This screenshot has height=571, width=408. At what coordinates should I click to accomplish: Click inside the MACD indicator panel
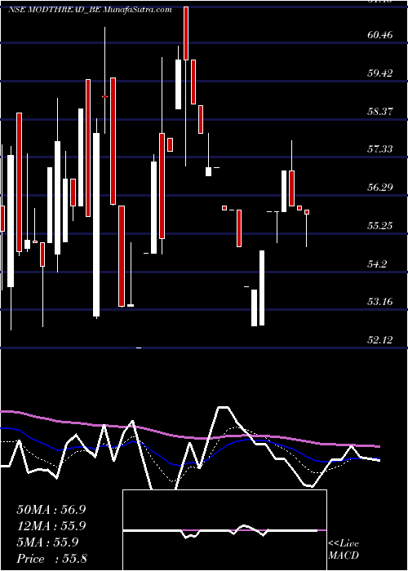224,530
